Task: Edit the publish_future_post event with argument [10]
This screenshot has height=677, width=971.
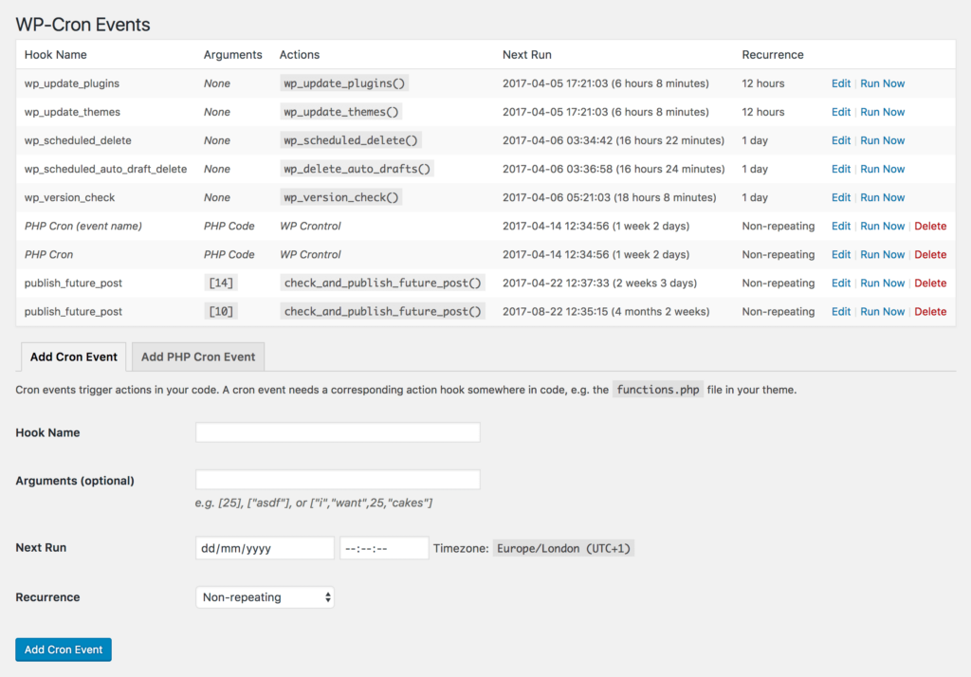Action: click(840, 311)
